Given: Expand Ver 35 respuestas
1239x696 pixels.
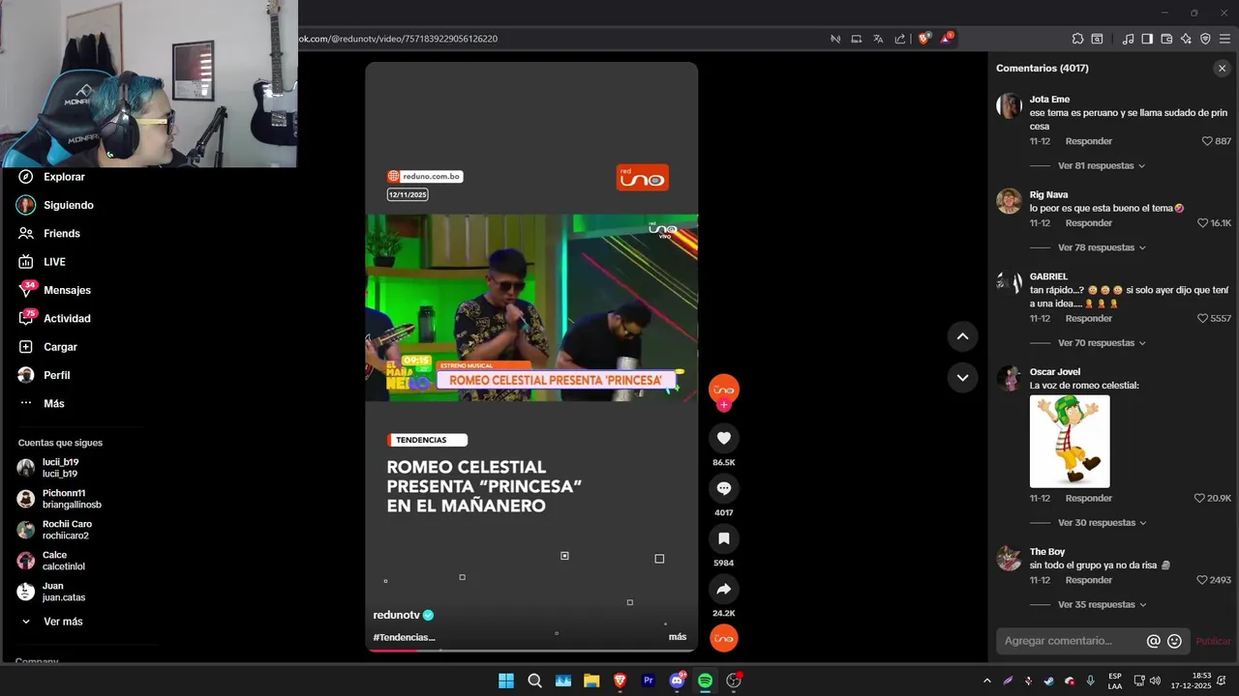Looking at the screenshot, I should pyautogui.click(x=1102, y=605).
